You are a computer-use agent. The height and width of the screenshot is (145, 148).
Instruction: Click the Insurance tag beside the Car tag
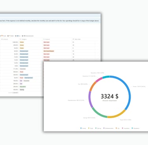pyautogui.click(x=26, y=81)
